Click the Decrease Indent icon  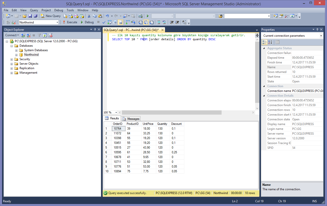(172, 22)
